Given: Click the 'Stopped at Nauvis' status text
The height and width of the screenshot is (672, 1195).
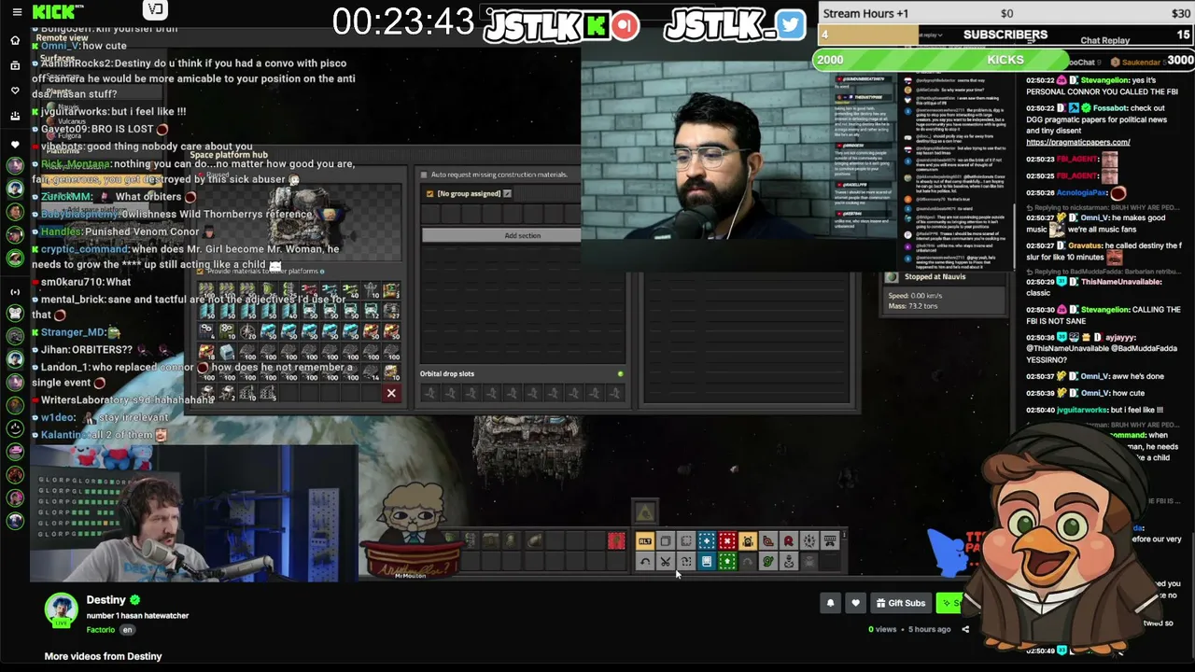Looking at the screenshot, I should [935, 277].
